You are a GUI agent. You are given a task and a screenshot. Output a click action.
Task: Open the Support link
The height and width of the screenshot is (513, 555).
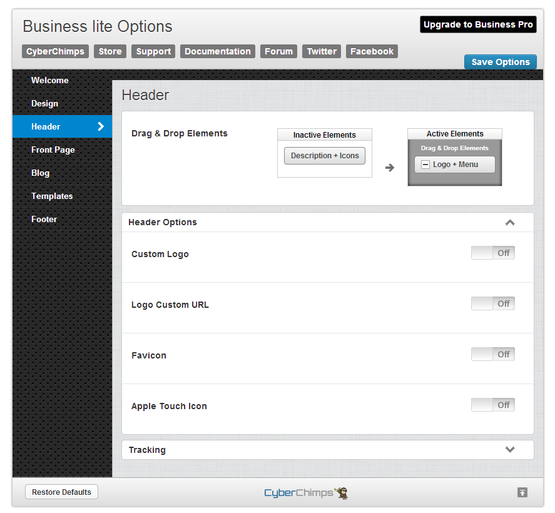pos(153,51)
